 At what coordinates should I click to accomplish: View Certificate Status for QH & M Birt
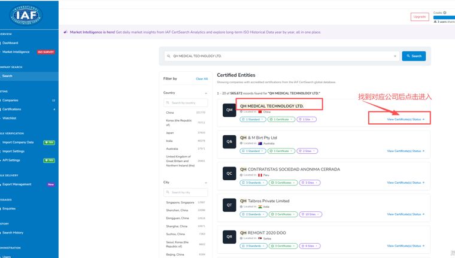[x=406, y=151]
